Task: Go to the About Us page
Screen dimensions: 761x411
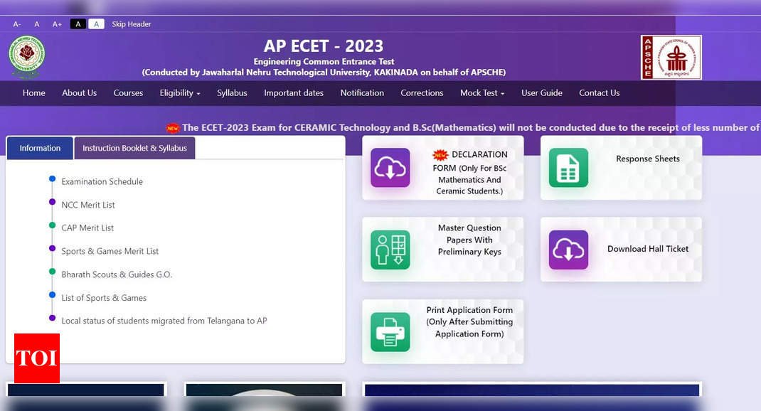Action: 79,92
